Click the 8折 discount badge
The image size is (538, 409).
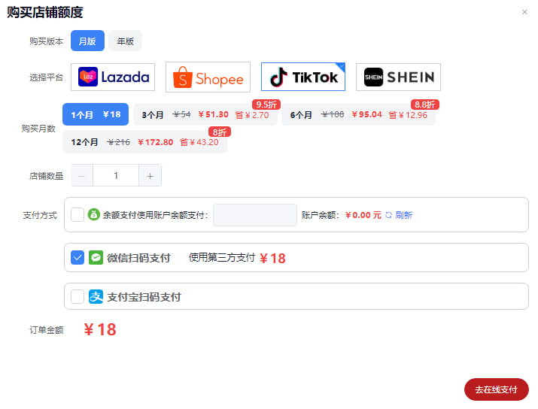click(x=220, y=132)
